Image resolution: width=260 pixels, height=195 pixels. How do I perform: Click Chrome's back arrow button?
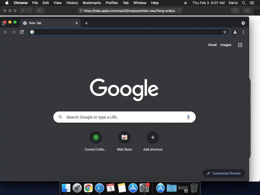pos(6,32)
